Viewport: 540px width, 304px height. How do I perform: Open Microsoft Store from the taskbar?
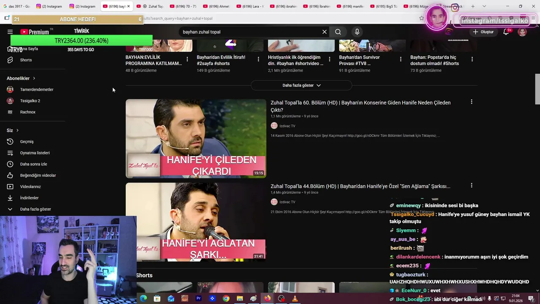pos(157,299)
